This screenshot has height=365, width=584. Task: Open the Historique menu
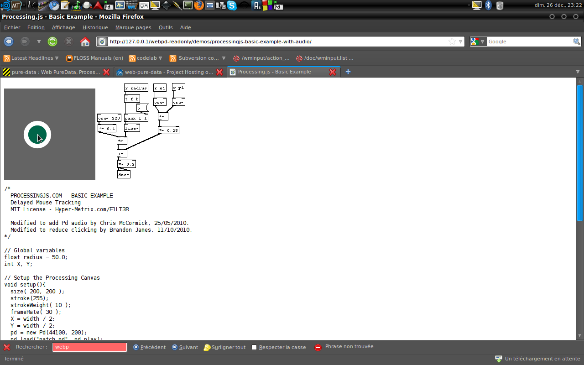pos(95,27)
